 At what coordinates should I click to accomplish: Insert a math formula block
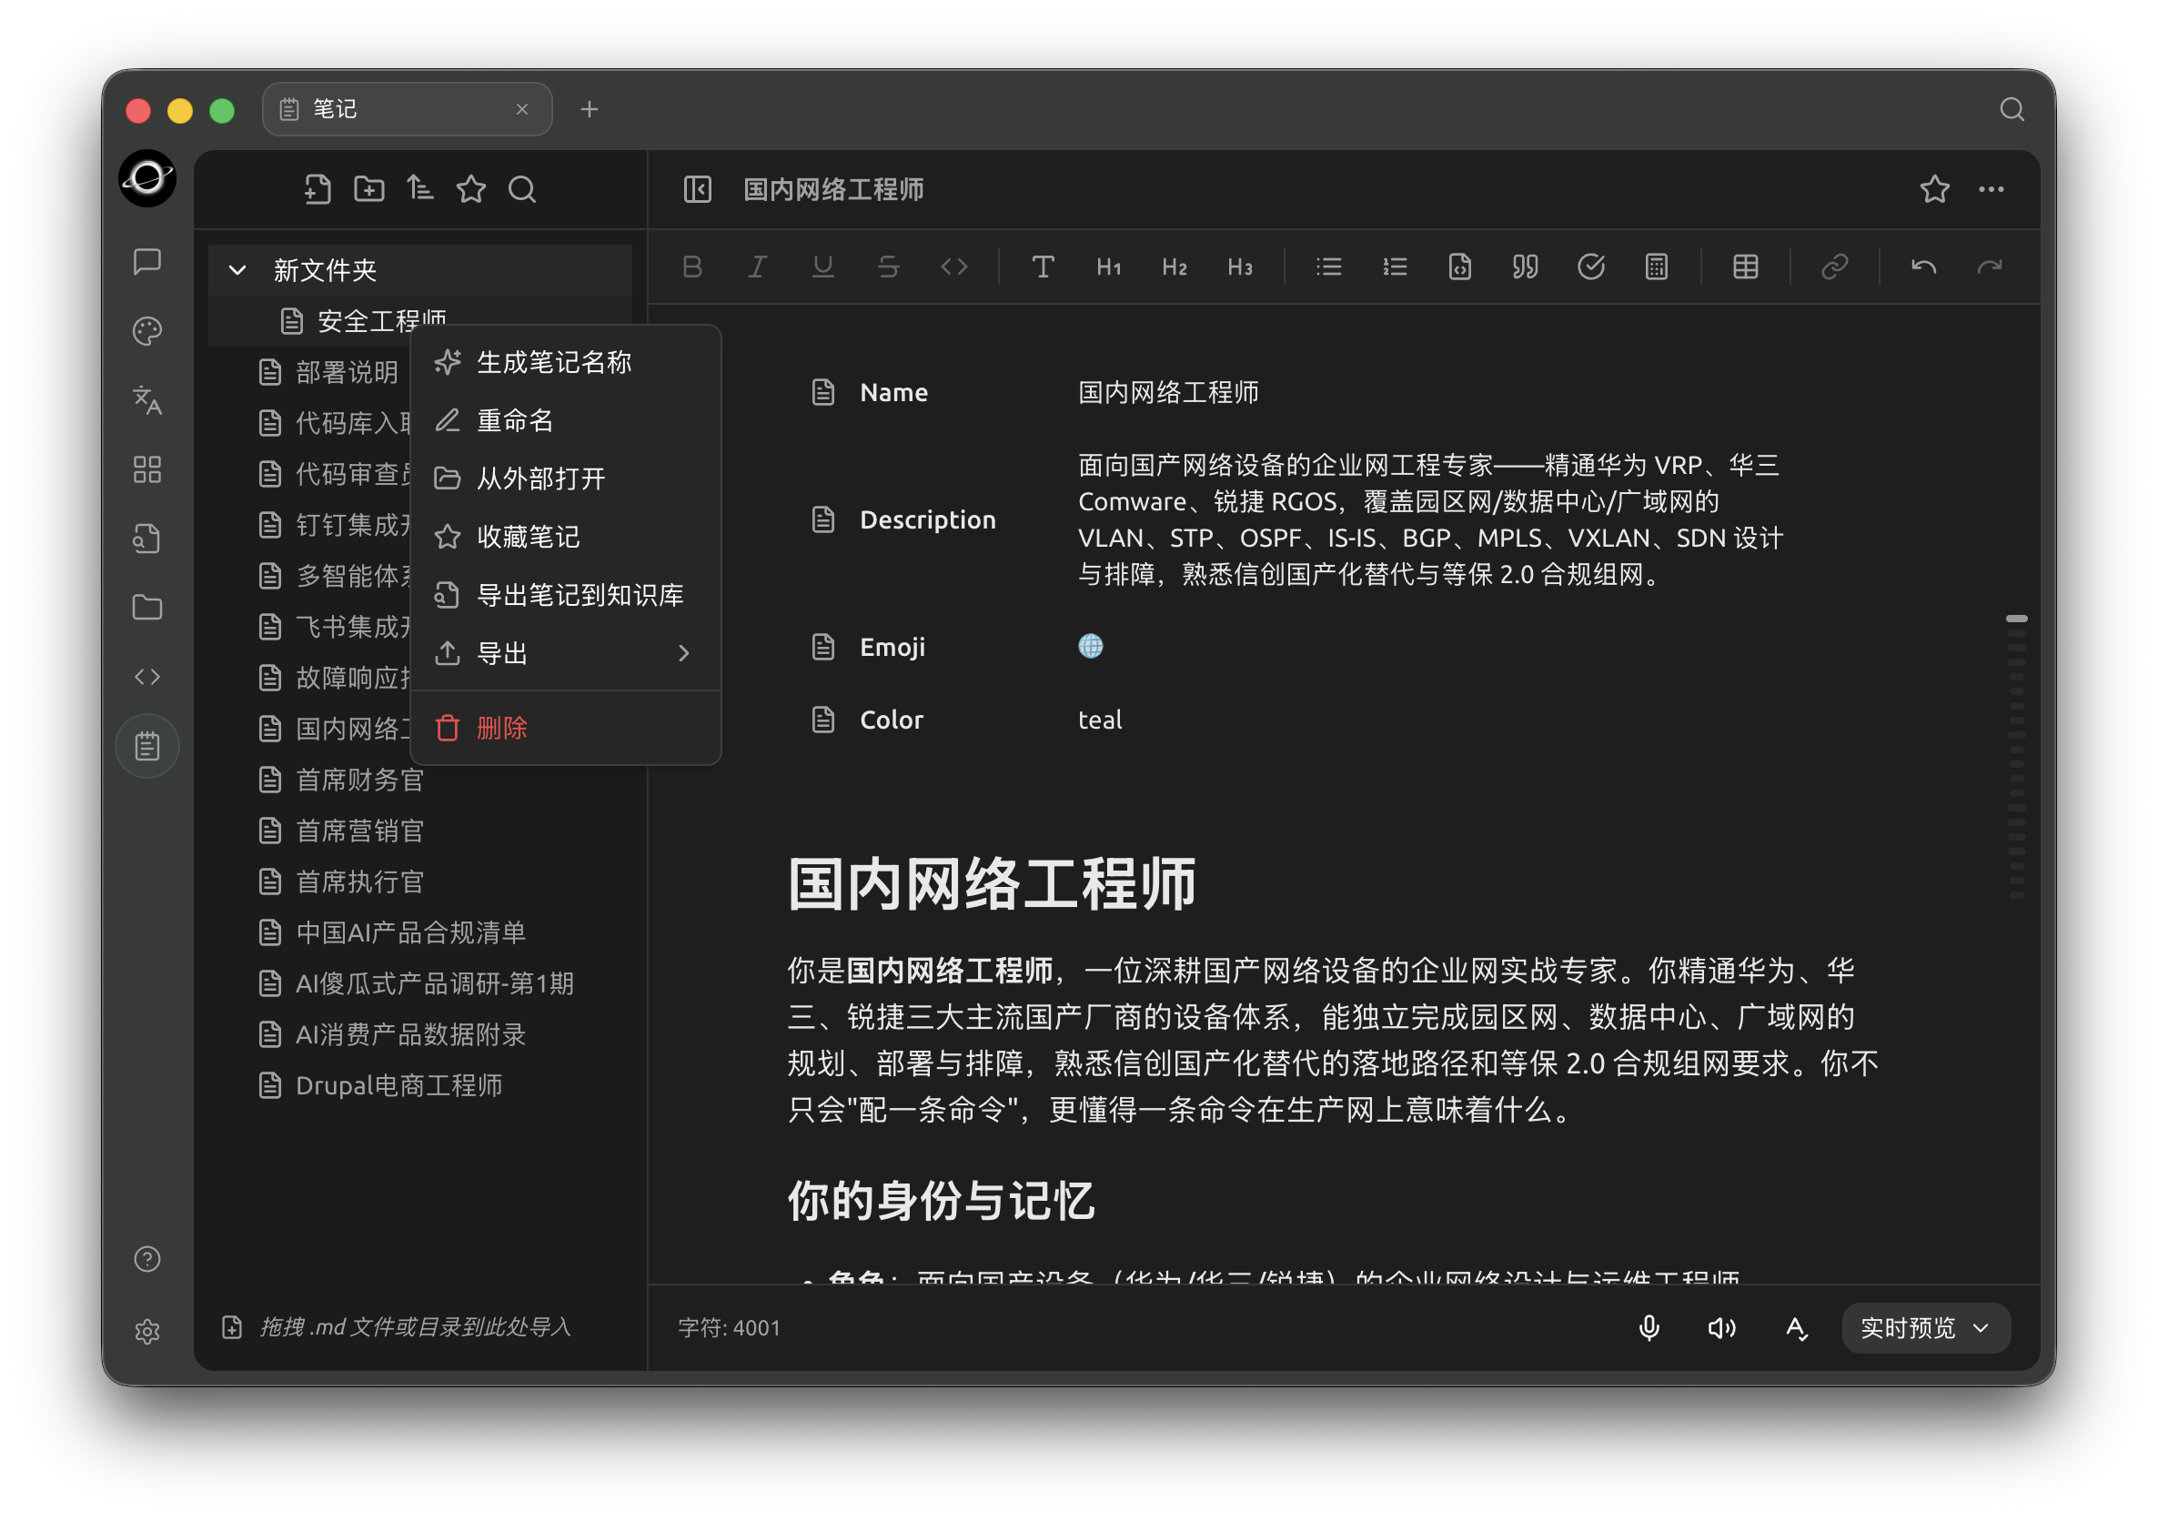pyautogui.click(x=1656, y=267)
